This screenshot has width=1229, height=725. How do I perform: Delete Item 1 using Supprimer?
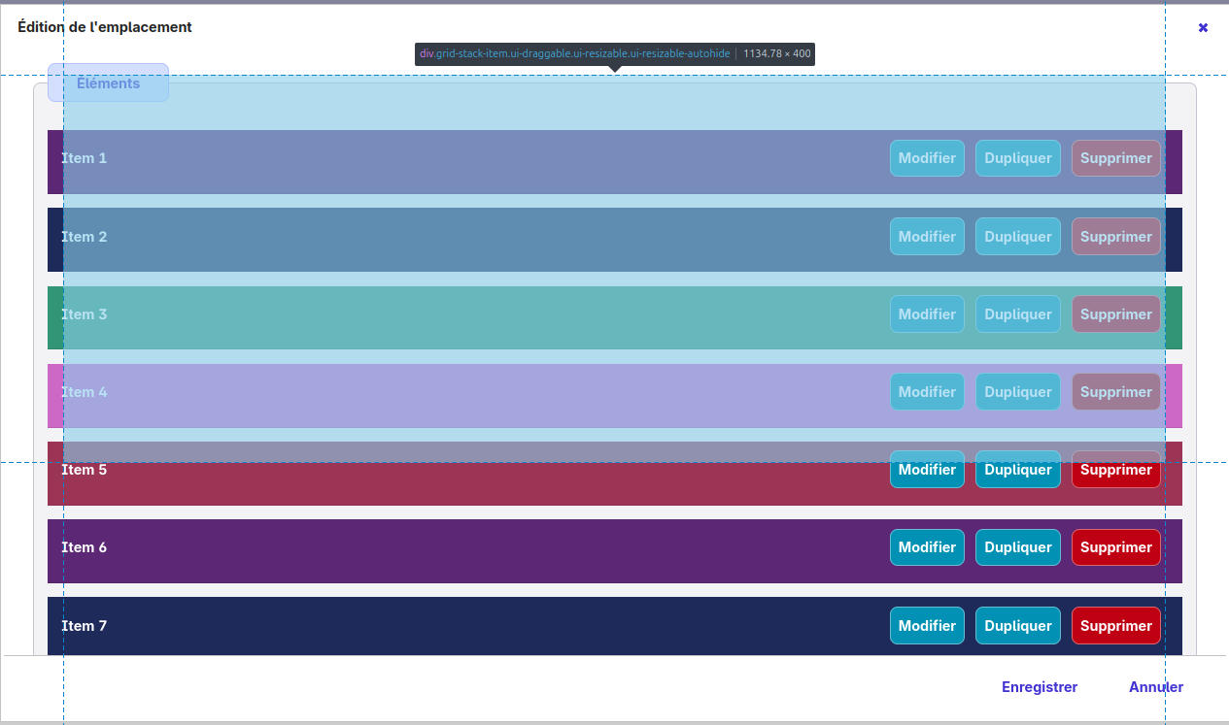click(1116, 158)
